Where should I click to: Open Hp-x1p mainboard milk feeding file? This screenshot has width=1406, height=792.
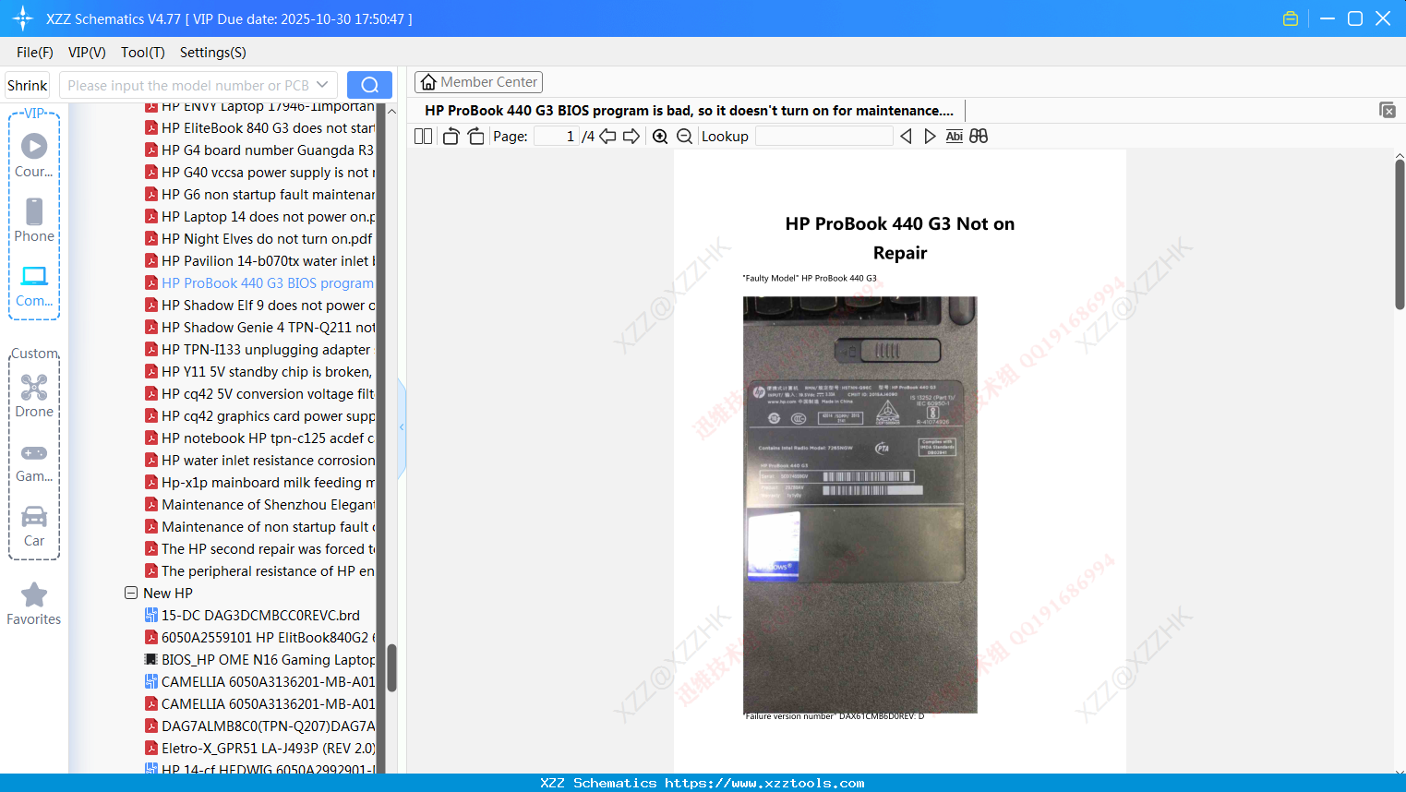(259, 482)
